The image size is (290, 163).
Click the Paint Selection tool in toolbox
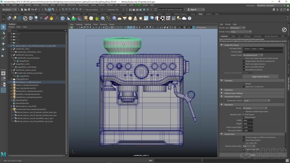click(3, 38)
